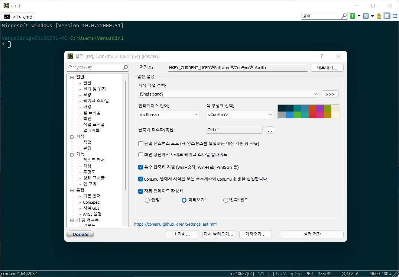Click the >>> button beside startup task
This screenshot has height=277, width=399.
click(x=330, y=94)
